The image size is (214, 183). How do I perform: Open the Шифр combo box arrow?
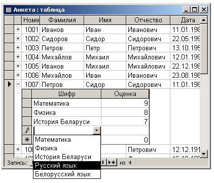(97, 131)
